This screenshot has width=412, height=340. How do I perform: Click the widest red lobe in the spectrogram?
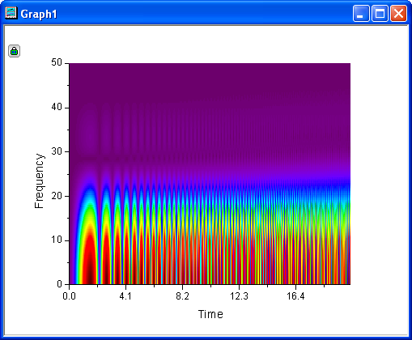point(90,259)
